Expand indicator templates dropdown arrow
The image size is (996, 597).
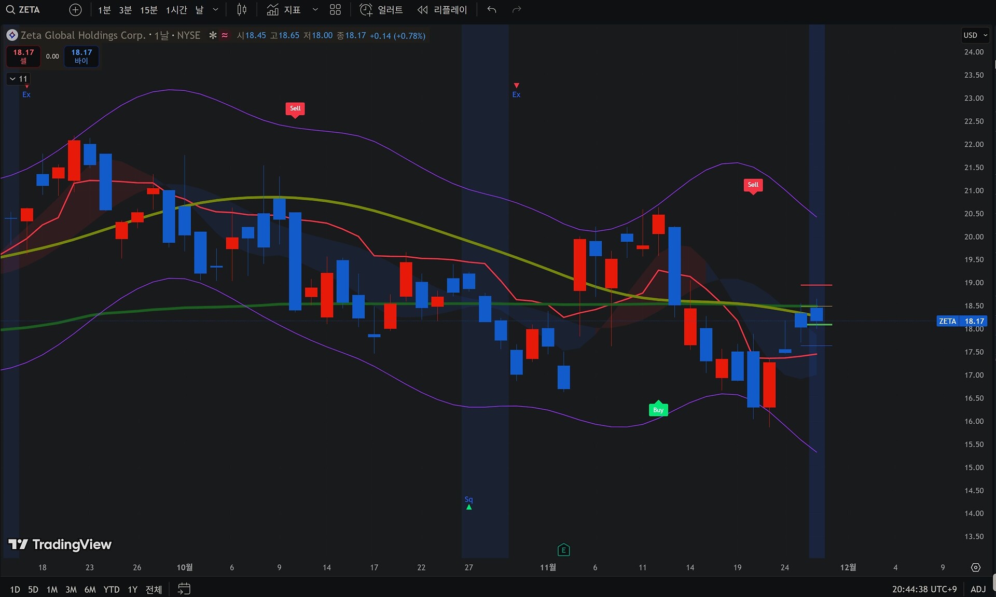coord(315,10)
